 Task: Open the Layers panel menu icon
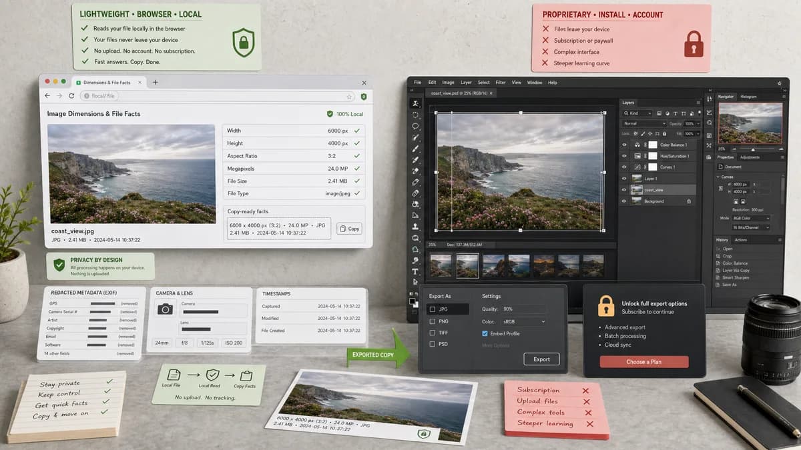(698, 103)
